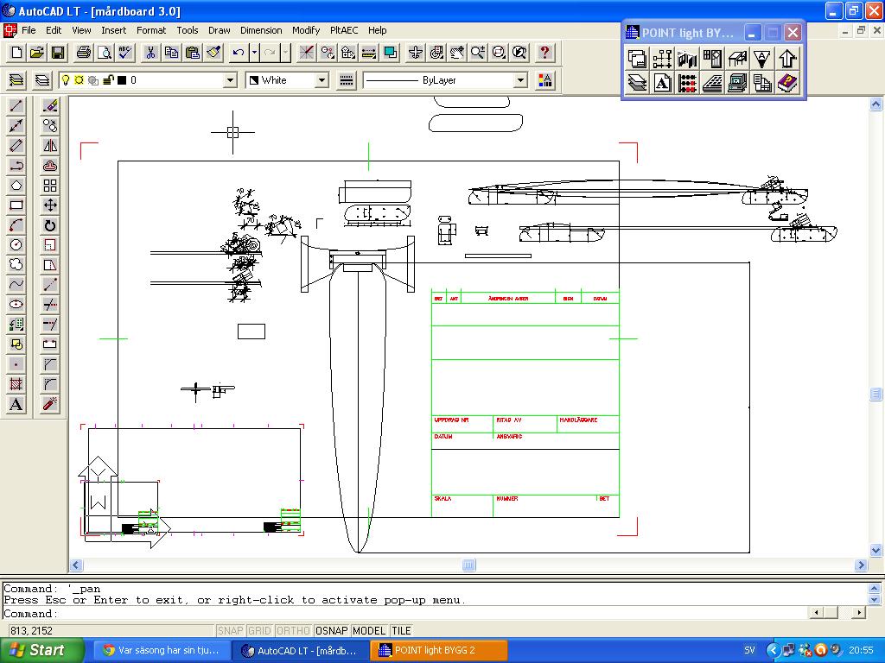Toggle ORTHO mode in status bar
This screenshot has width=885, height=663.
click(x=294, y=631)
